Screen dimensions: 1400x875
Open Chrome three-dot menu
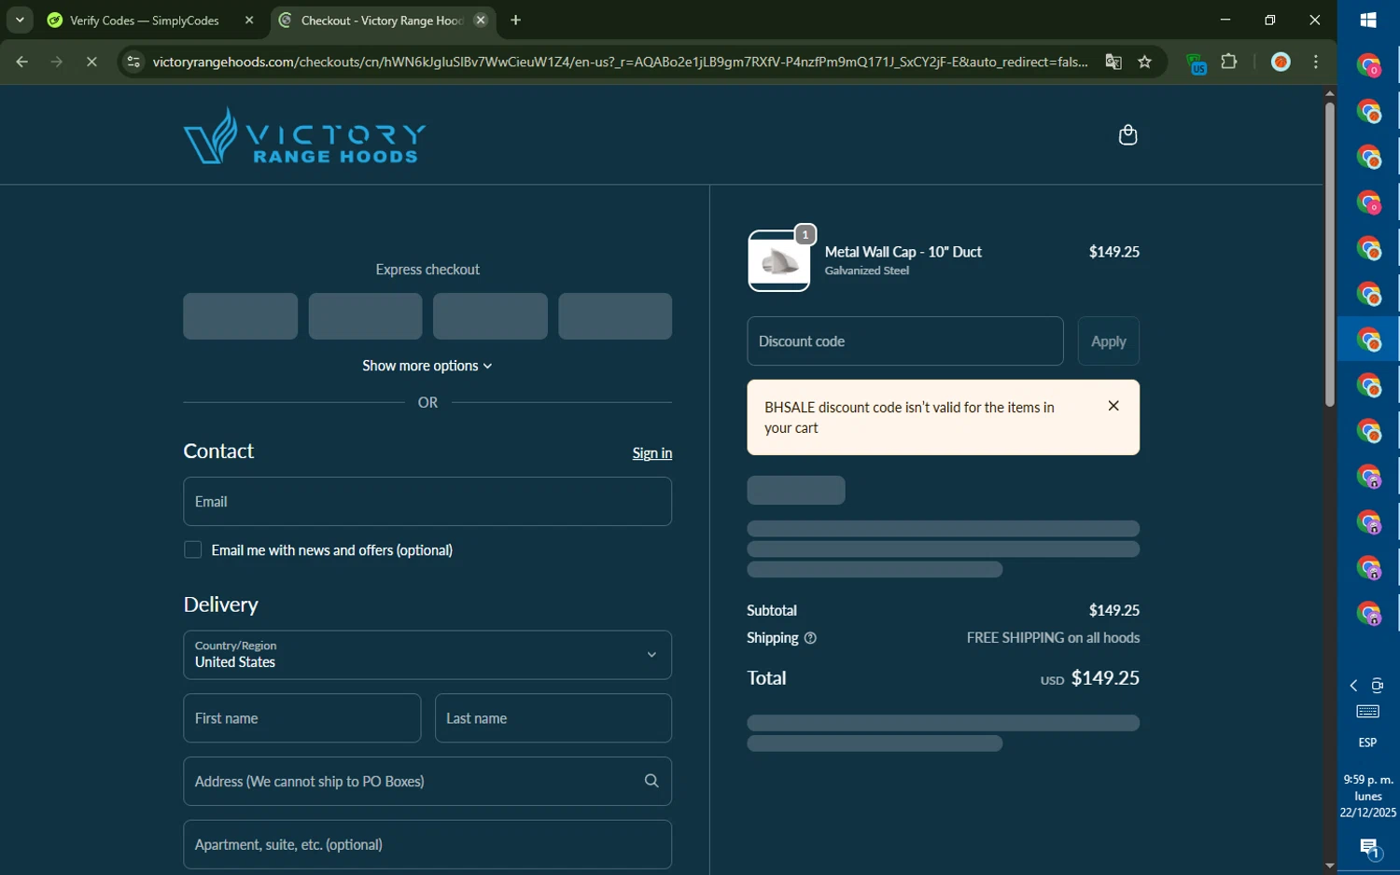click(x=1316, y=62)
